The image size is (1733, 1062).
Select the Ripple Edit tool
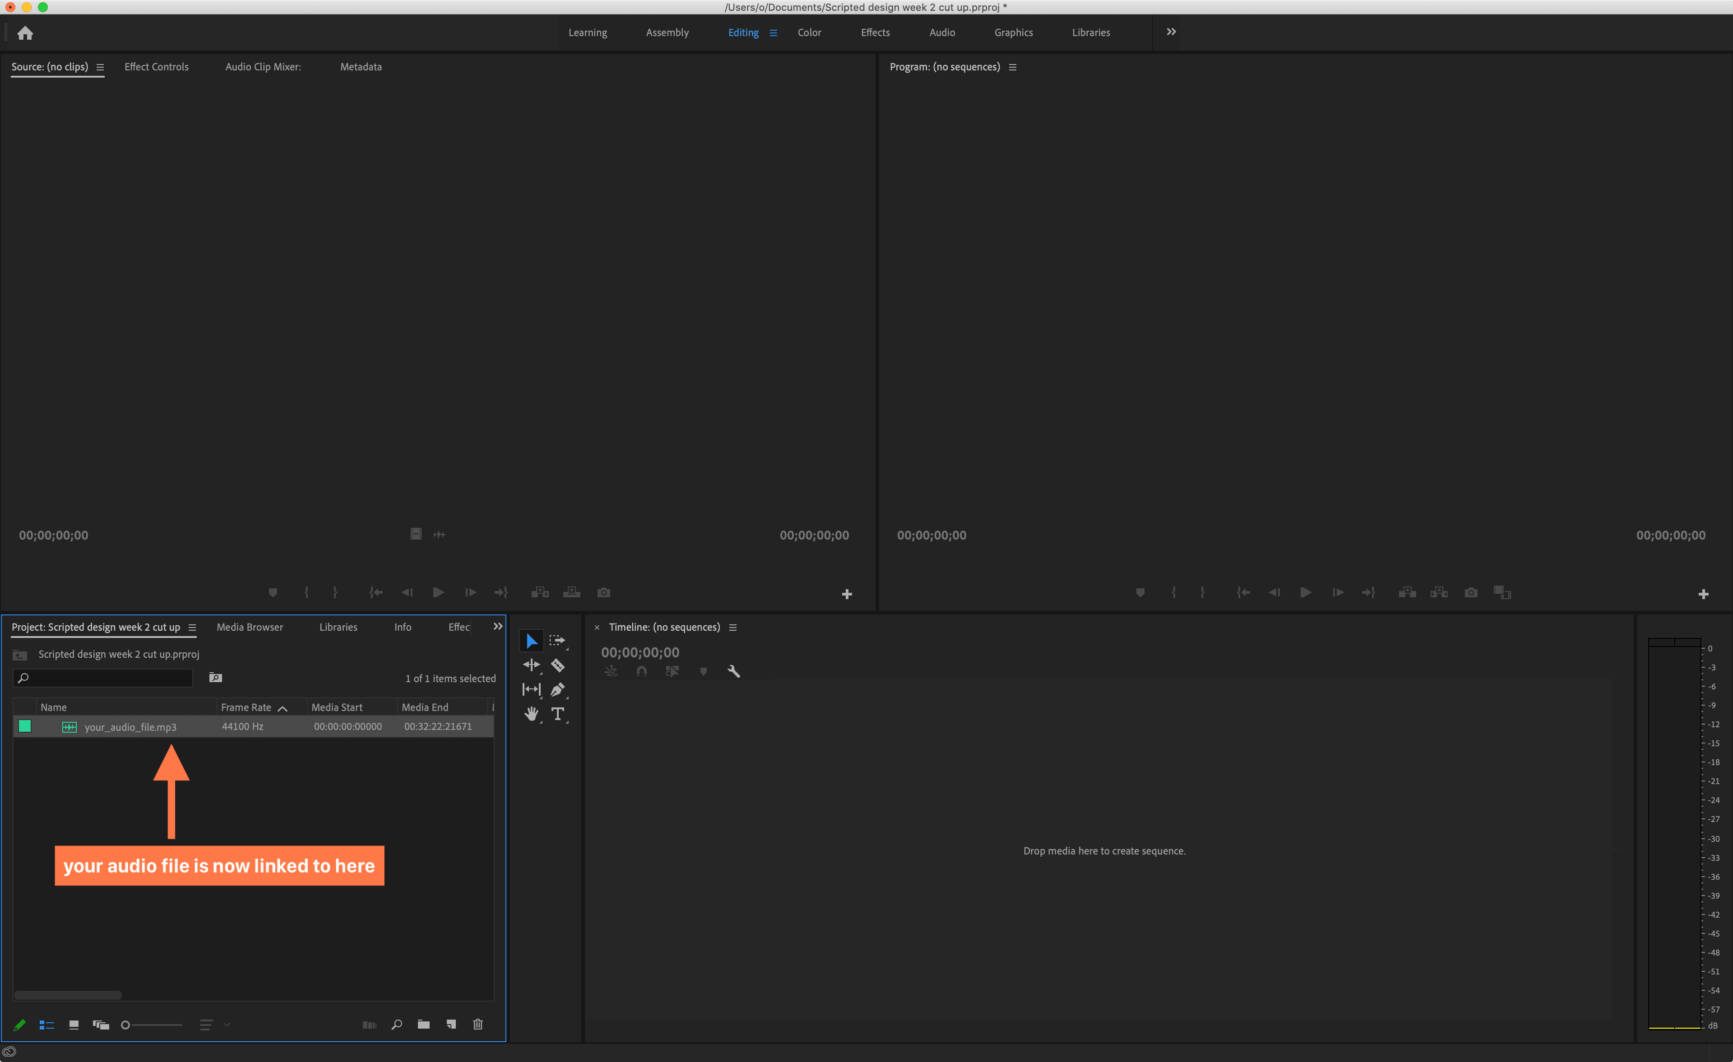(x=531, y=665)
